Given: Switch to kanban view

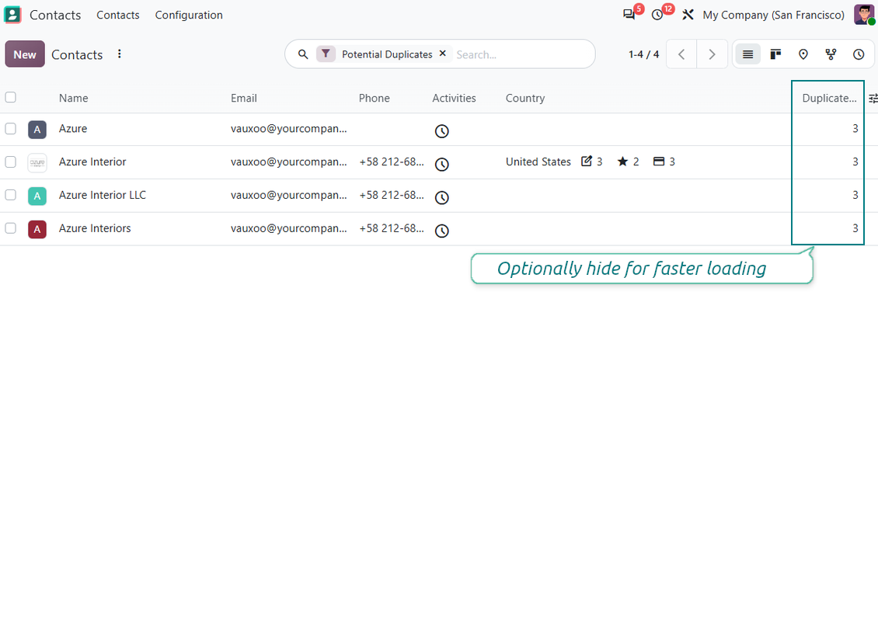Looking at the screenshot, I should point(775,54).
